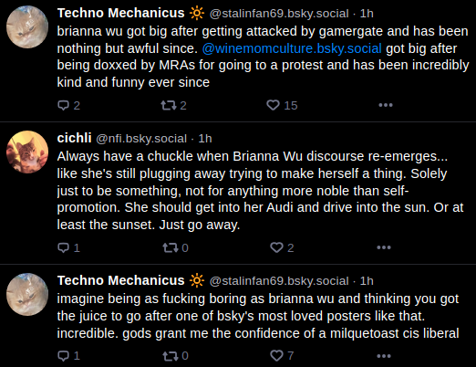Reply to the milquetoast cis liberal post
The image size is (476, 367).
click(x=68, y=355)
